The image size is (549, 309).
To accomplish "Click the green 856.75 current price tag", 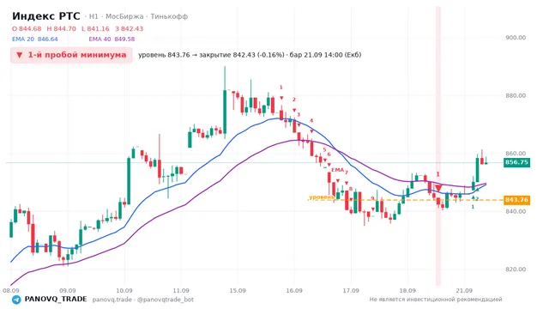I will click(x=516, y=162).
